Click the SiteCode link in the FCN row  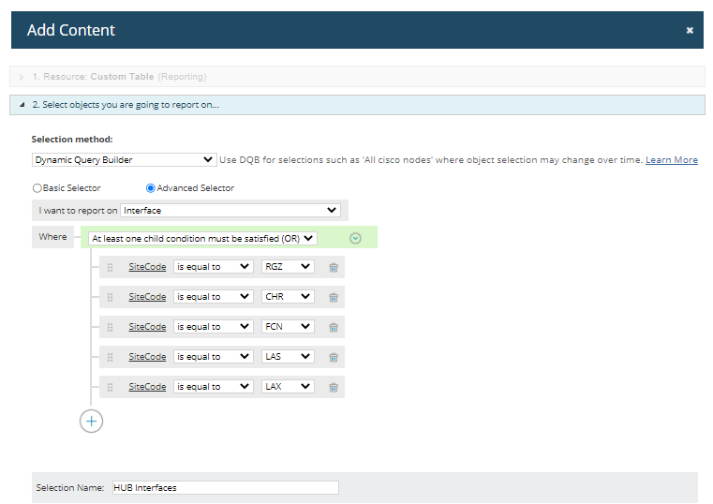tap(147, 327)
